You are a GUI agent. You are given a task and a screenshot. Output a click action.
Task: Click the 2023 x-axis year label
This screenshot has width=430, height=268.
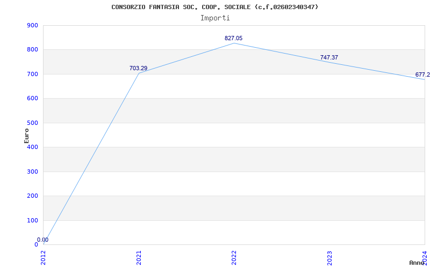coord(329,258)
